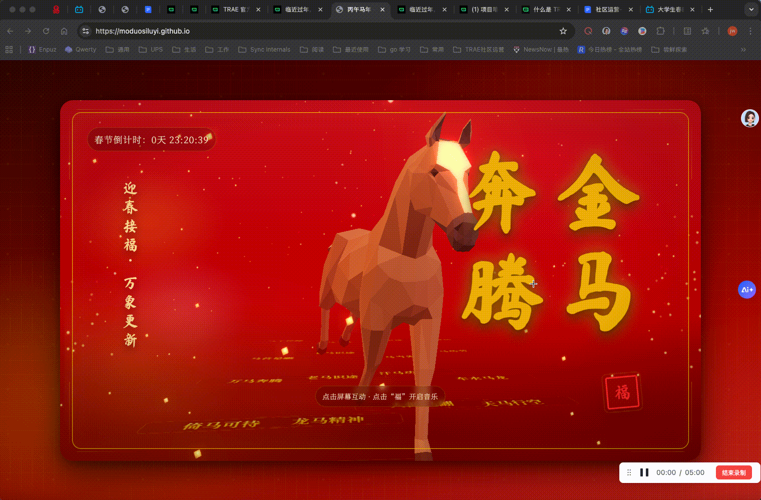Open the JW profile avatar
This screenshot has width=761, height=500.
(732, 31)
